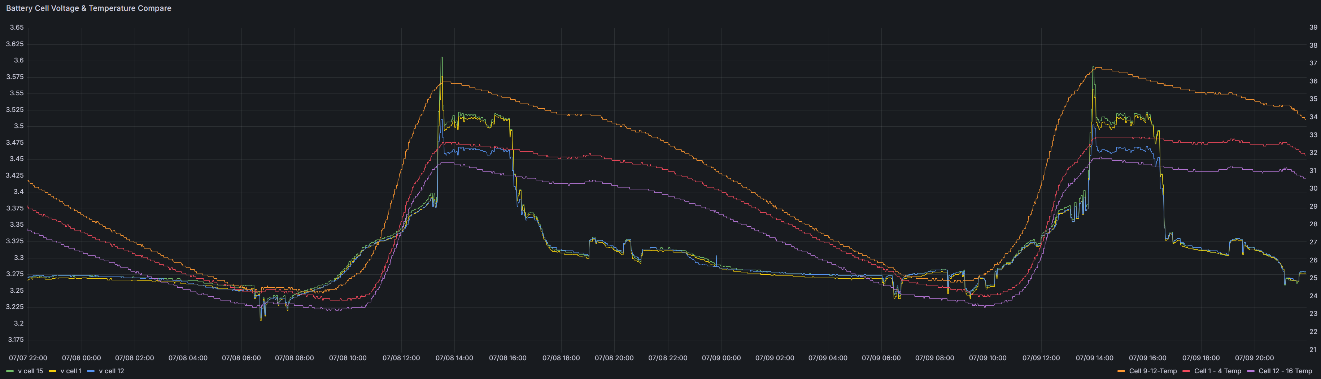Change the yellow swatch for v cell 1
This screenshot has width=1321, height=379.
[52, 371]
